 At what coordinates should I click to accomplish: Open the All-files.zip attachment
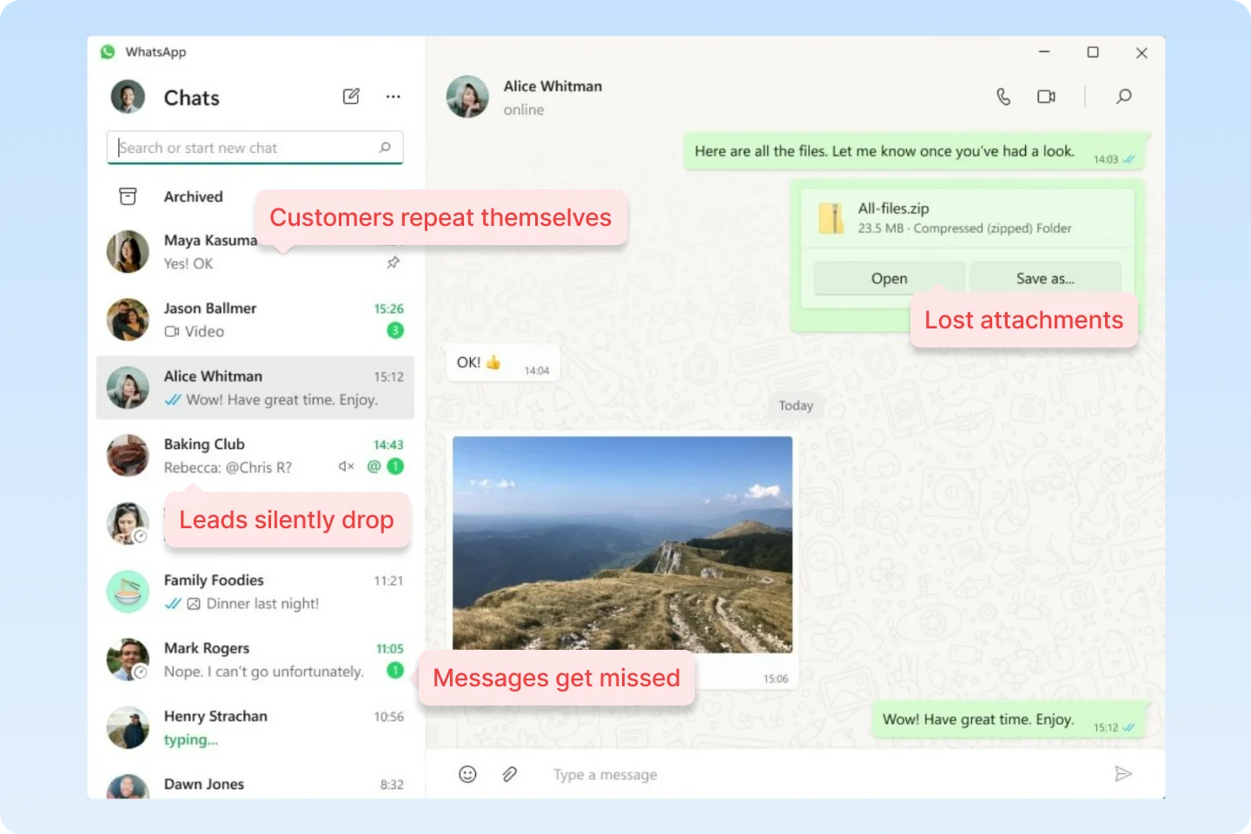point(889,279)
